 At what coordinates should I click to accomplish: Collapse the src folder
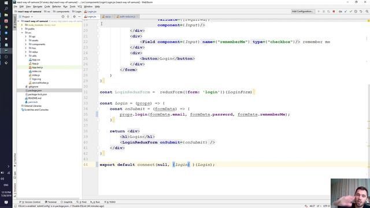coord(22,33)
